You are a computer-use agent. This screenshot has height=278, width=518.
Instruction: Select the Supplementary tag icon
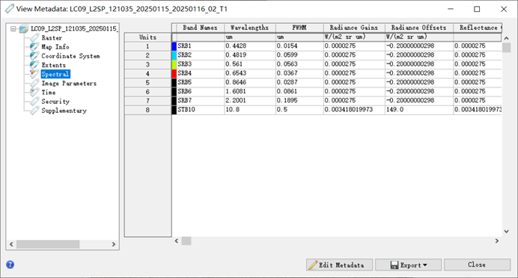[34, 111]
